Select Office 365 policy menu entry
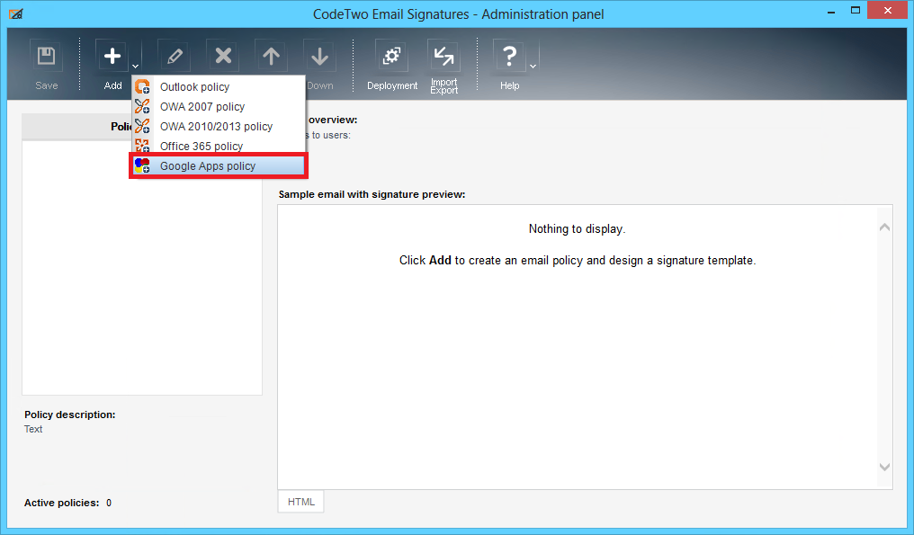 (219, 146)
